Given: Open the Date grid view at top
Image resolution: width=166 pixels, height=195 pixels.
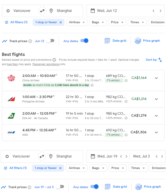Looking at the screenshot, I should pyautogui.click(x=115, y=41).
